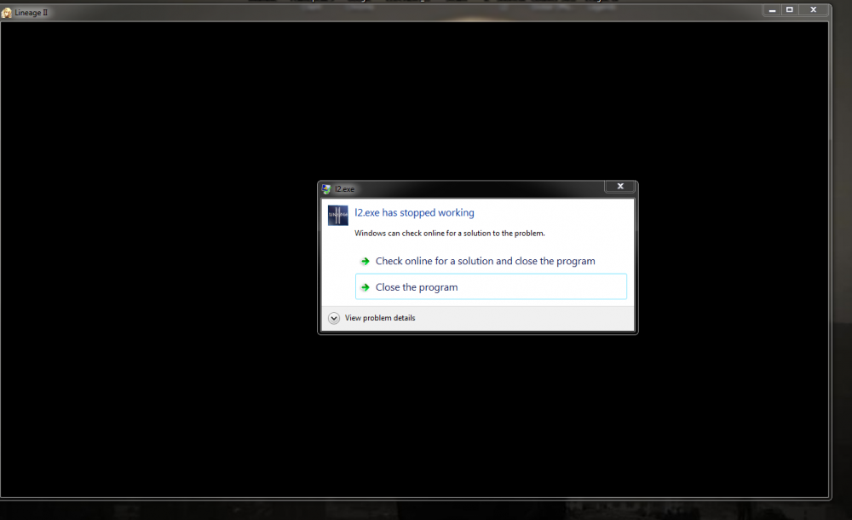Click the 'l2.exe has stopped working' heading

(x=414, y=213)
